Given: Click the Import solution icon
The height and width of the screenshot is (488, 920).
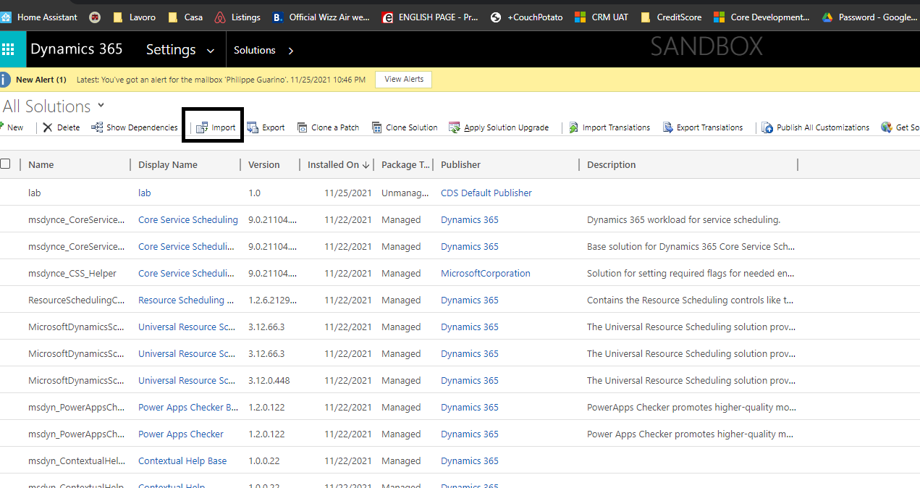Looking at the screenshot, I should pos(202,127).
